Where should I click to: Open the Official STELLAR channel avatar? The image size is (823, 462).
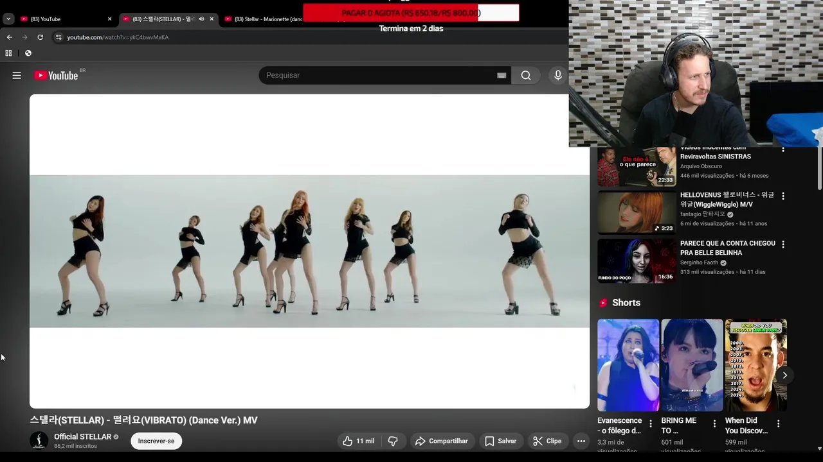pyautogui.click(x=39, y=441)
